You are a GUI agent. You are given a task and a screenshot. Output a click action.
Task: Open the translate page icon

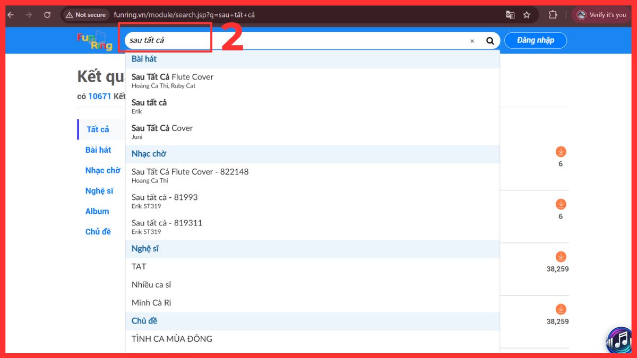(x=510, y=15)
